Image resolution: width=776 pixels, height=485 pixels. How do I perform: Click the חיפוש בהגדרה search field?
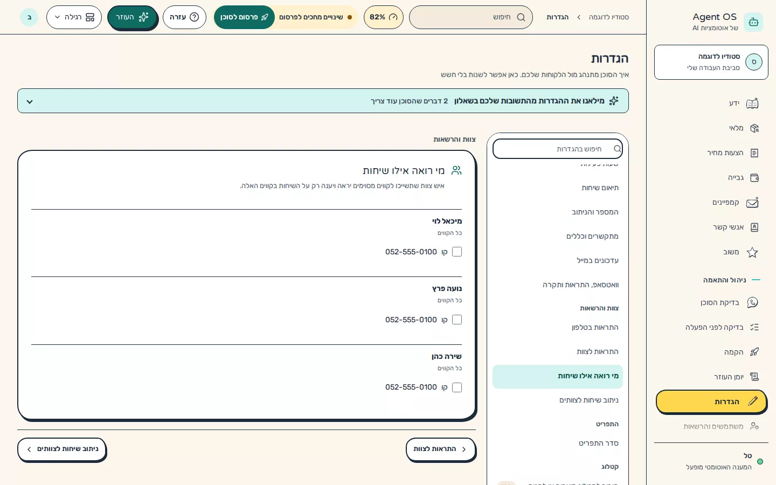tap(558, 149)
